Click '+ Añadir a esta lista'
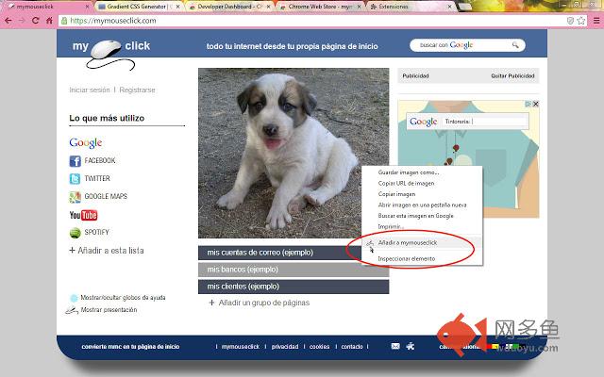Viewport: 604px width, 377px height. (x=107, y=251)
